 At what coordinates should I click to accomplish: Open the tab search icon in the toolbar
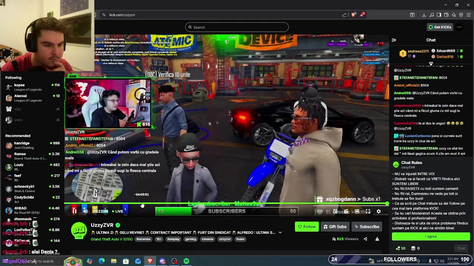coord(412,15)
